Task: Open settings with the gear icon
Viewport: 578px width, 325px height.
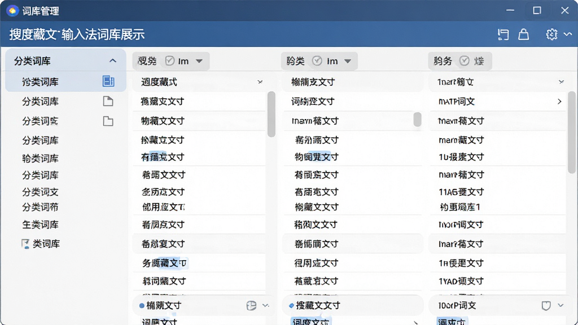Action: [x=551, y=34]
